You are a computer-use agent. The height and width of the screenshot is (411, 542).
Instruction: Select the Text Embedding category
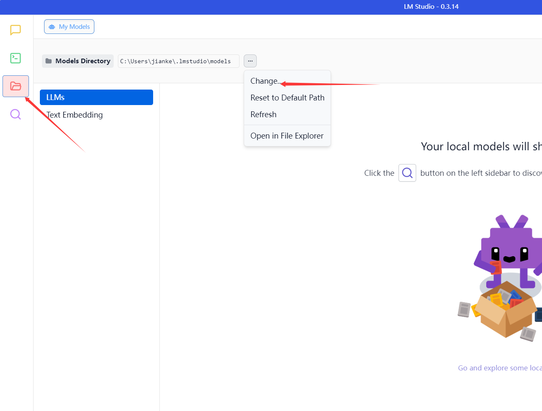click(x=96, y=115)
